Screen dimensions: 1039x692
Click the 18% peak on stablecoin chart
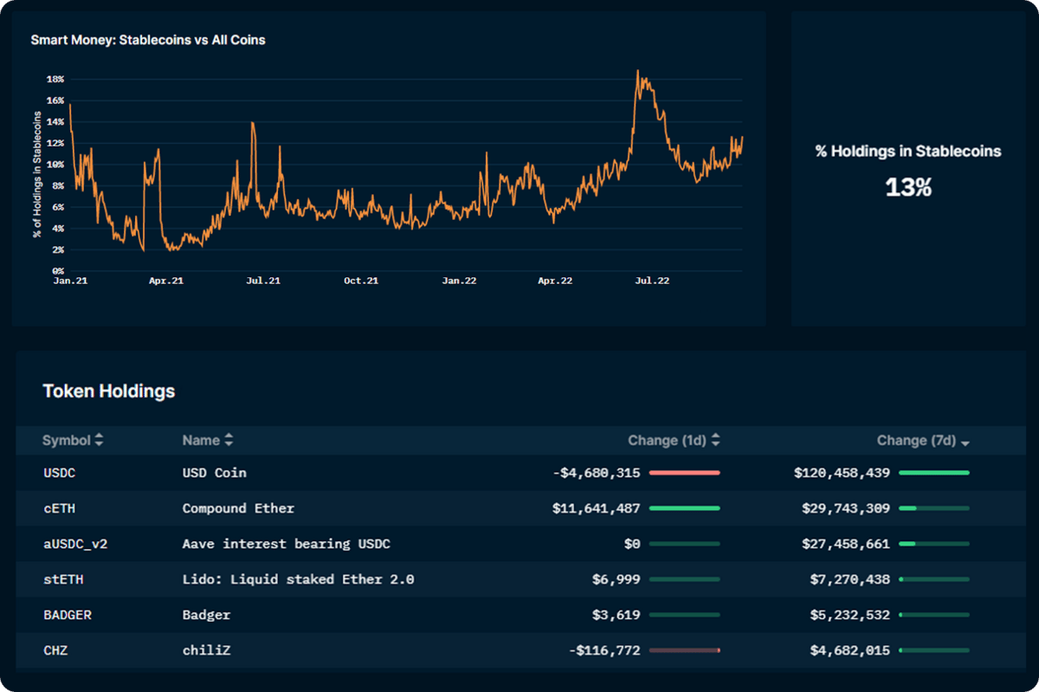(x=637, y=73)
